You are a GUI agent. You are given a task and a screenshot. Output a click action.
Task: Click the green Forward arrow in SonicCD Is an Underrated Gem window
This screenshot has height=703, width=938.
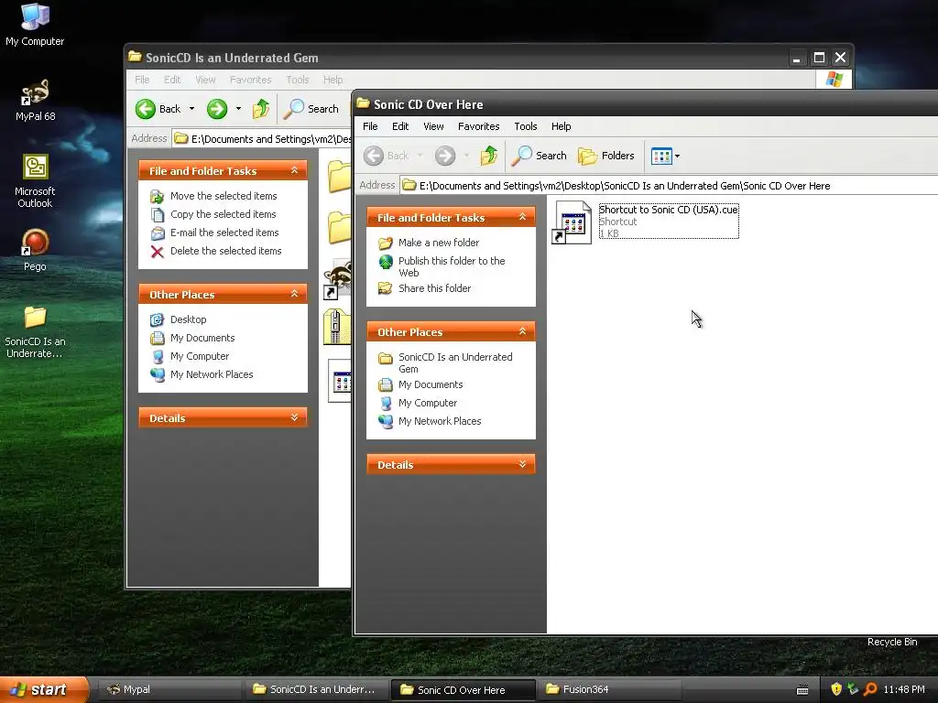click(x=217, y=109)
